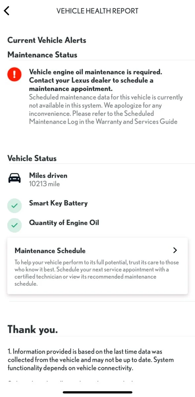Tap the Smart Key Battery label
The height and width of the screenshot is (397, 195).
click(x=58, y=203)
